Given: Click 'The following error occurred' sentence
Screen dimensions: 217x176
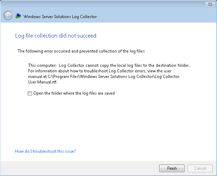Looking at the screenshot, I should pyautogui.click(x=81, y=51).
